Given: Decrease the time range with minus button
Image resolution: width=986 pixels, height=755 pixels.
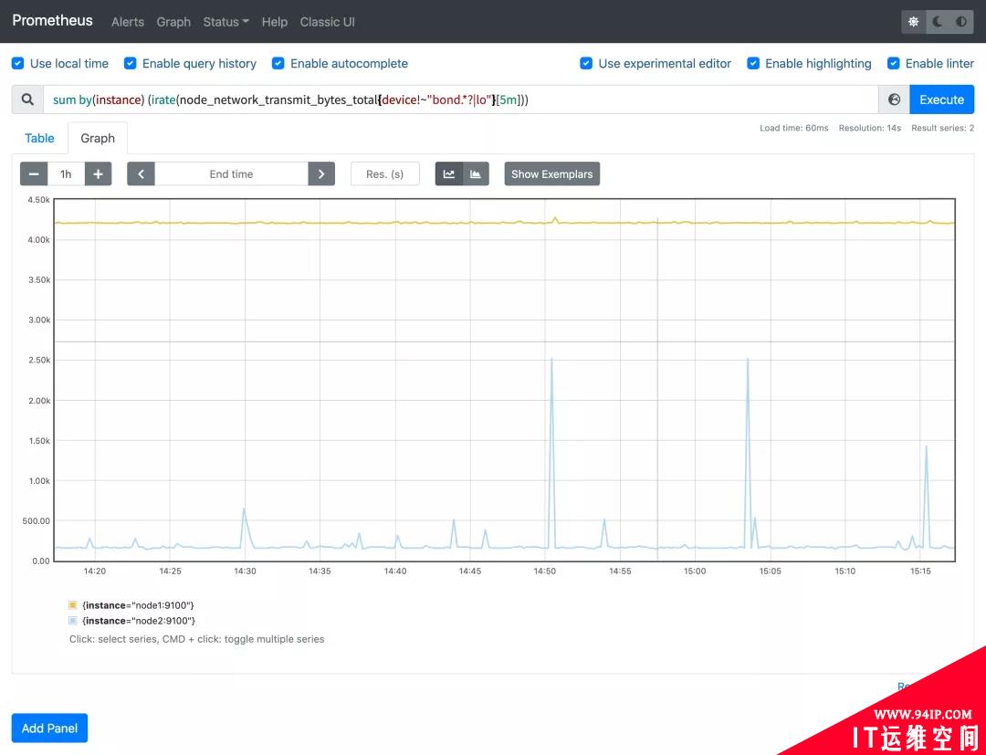Looking at the screenshot, I should 34,174.
